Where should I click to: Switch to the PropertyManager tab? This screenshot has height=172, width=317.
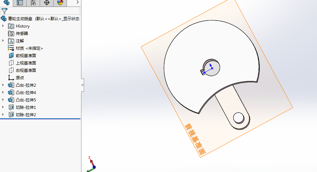click(x=20, y=3)
